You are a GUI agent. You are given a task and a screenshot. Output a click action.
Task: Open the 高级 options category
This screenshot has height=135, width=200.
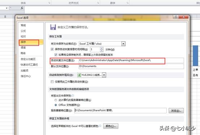point(23,53)
